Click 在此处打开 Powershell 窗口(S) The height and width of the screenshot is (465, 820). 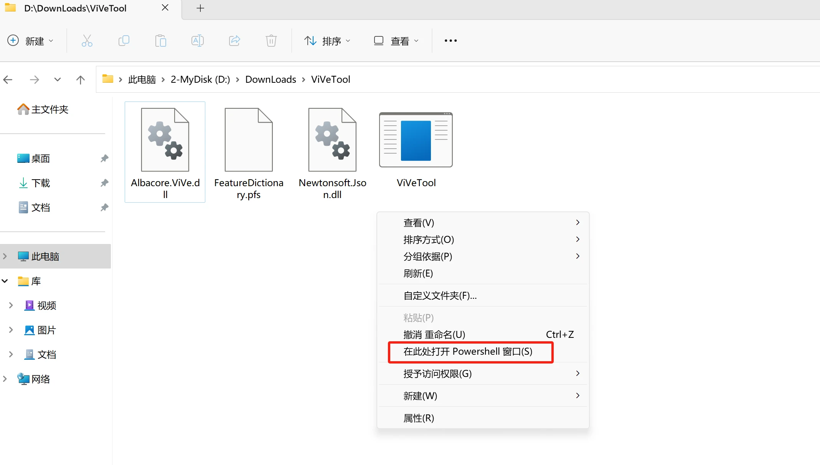click(483, 351)
